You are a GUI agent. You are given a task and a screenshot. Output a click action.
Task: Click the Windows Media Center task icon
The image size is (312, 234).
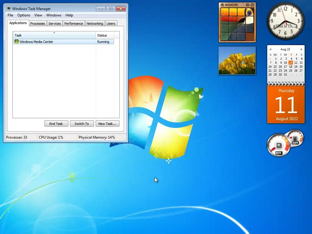[16, 41]
